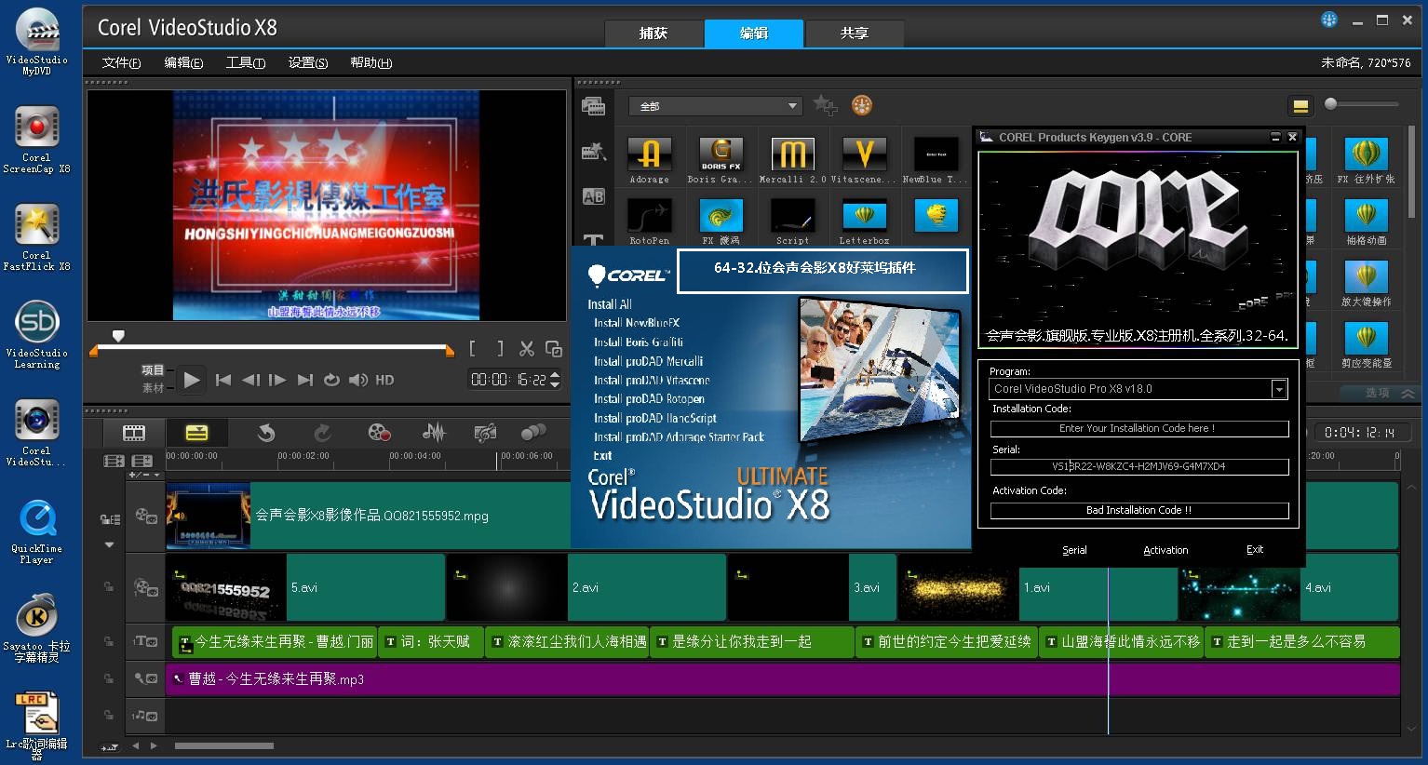Toggle HD preview mode

coord(384,380)
